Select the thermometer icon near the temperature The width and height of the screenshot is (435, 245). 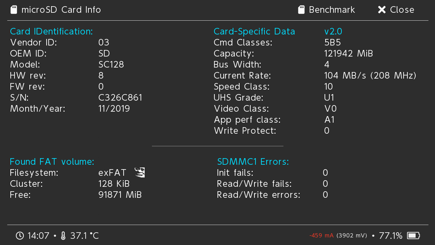point(63,235)
